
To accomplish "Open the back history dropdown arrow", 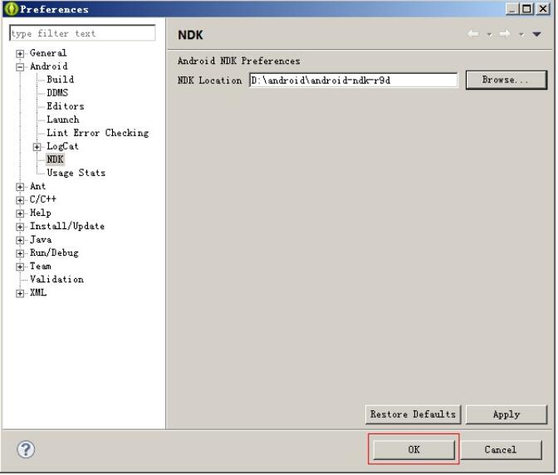I will coord(490,35).
